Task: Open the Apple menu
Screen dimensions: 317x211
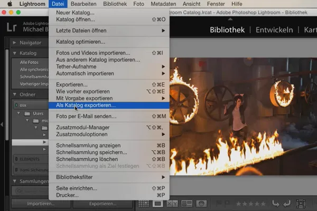Action: (x=10, y=4)
